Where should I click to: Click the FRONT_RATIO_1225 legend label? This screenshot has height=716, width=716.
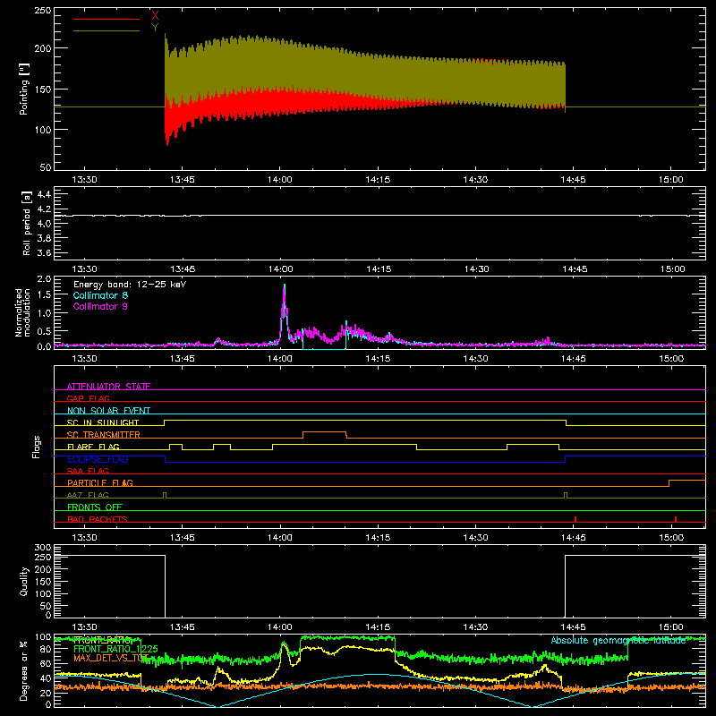115,649
